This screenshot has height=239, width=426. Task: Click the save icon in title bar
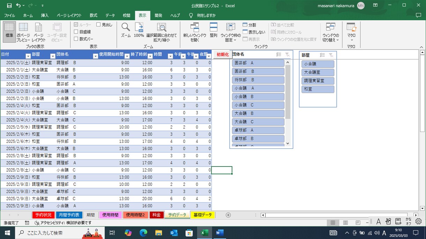coord(9,6)
